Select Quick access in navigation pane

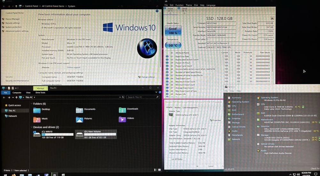14,105
